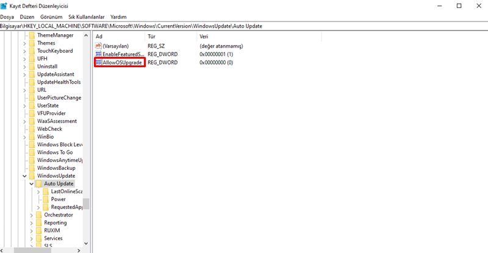Click the Orchestrator folder icon
The width and height of the screenshot is (488, 253).
point(38,215)
